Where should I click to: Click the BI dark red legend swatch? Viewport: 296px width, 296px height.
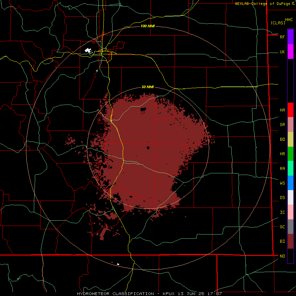(290, 241)
